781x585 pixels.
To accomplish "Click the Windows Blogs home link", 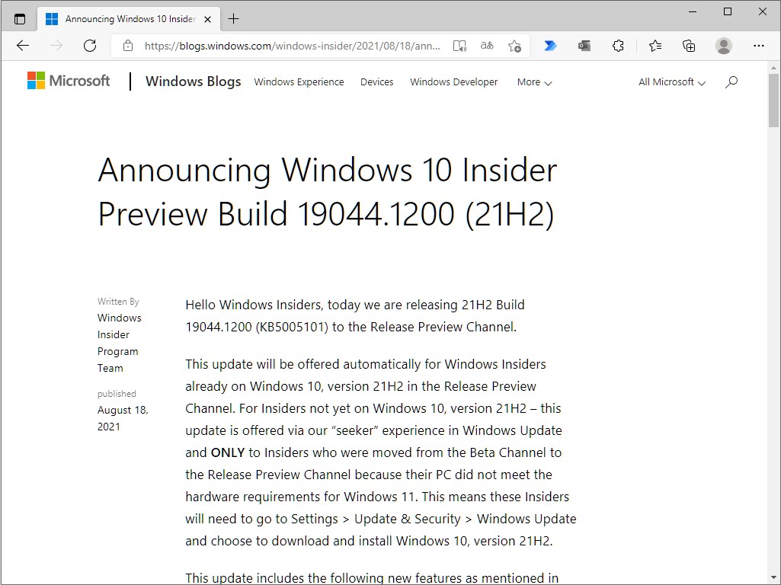I will click(x=193, y=82).
